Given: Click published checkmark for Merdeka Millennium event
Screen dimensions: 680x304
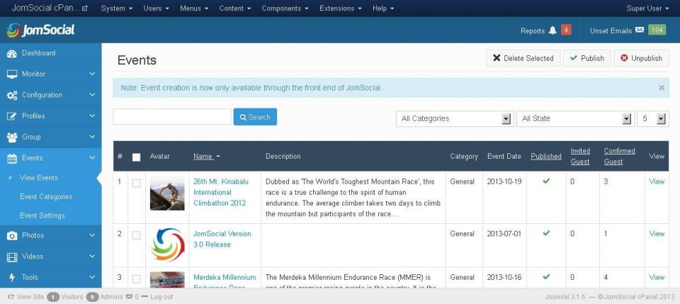Looking at the screenshot, I should point(546,276).
